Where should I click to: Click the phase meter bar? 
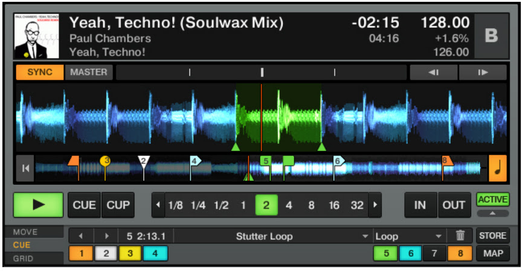tap(262, 73)
